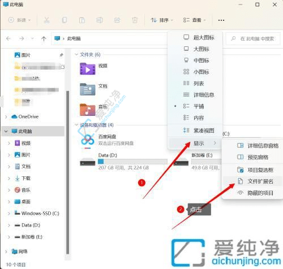Select pinned 图片 in quick access sidebar
Image resolution: width=283 pixels, height=269 pixels.
click(23, 55)
